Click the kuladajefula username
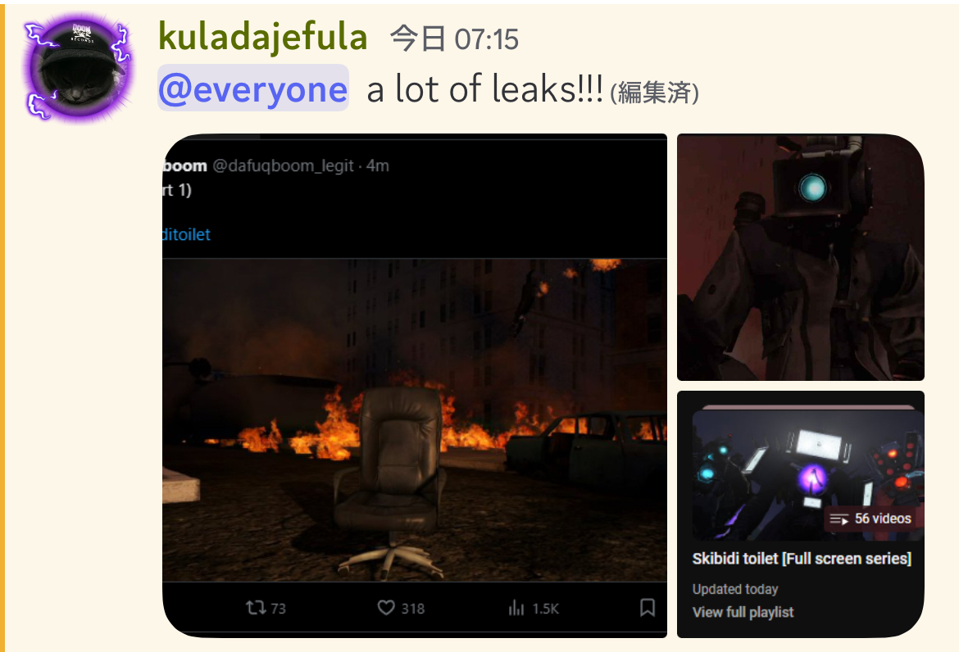 [x=263, y=37]
